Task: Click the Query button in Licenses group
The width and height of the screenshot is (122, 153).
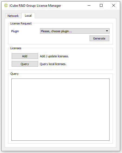Action: [25, 64]
